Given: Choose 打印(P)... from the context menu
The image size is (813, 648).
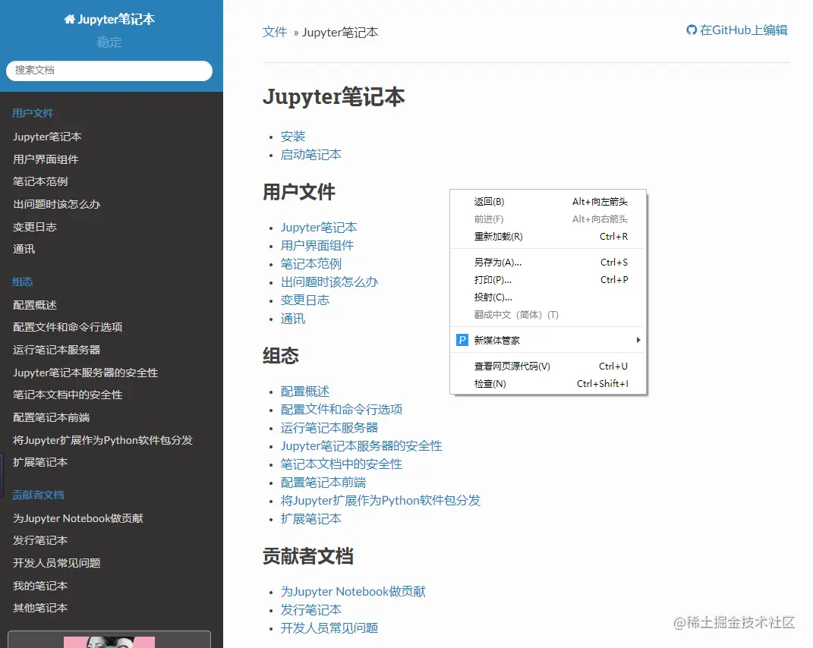Looking at the screenshot, I should (548, 280).
